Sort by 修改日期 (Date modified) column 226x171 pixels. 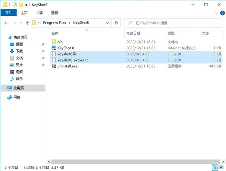[x=133, y=33]
